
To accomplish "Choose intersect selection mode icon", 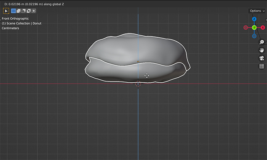I will [x=34, y=11].
